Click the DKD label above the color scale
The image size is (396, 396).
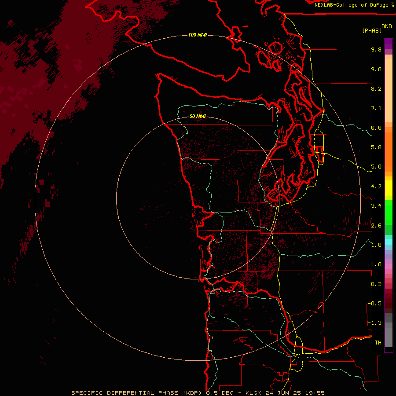click(x=387, y=26)
